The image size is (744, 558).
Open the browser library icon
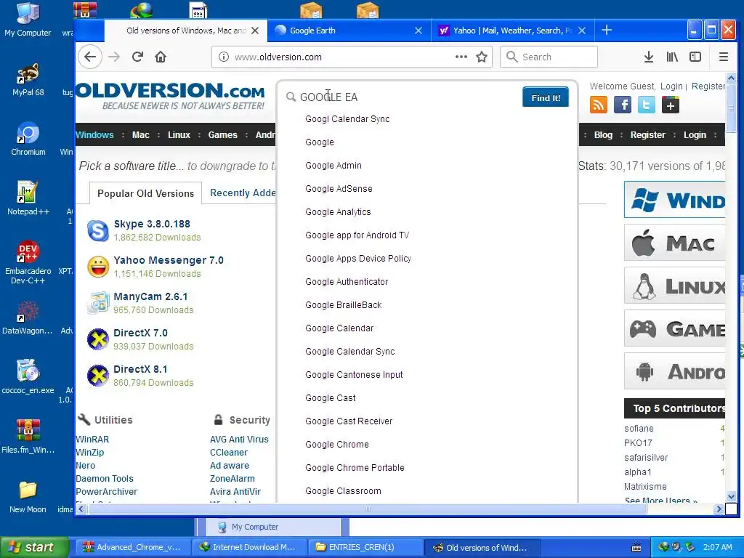[672, 57]
